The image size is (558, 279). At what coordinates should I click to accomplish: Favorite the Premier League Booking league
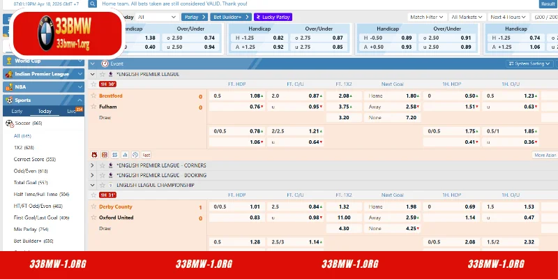coord(102,176)
